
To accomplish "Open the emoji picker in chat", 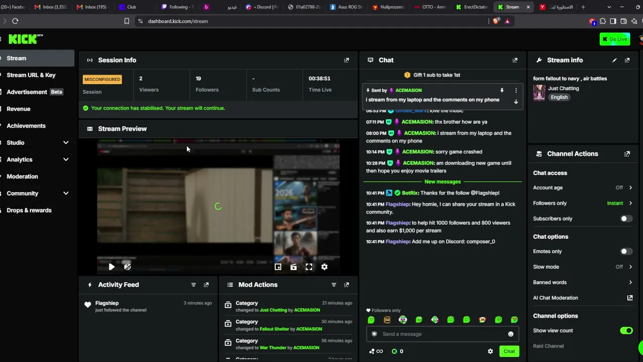I will pos(511,334).
